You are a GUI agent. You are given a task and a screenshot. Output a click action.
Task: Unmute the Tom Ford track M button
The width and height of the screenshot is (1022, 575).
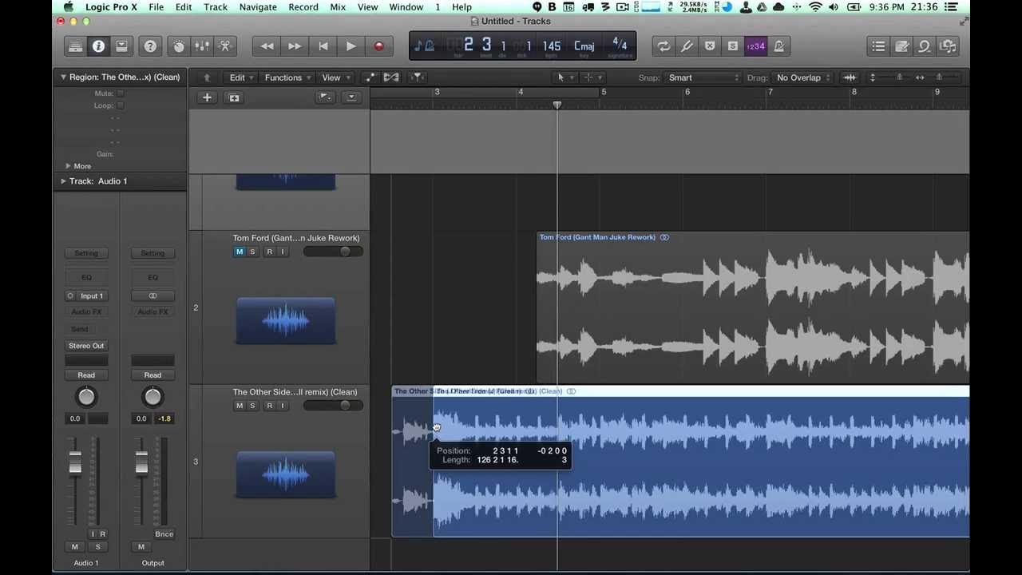[x=239, y=252]
